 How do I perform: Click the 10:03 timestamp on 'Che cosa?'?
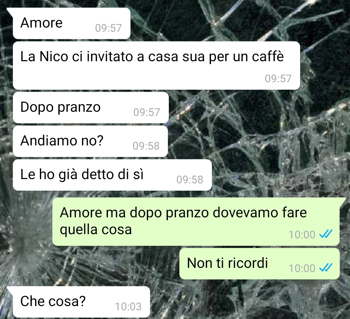click(128, 306)
